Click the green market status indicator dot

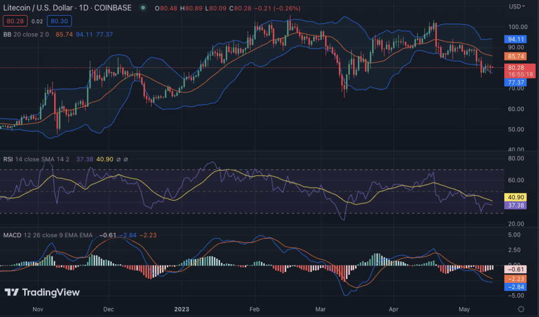coord(143,8)
